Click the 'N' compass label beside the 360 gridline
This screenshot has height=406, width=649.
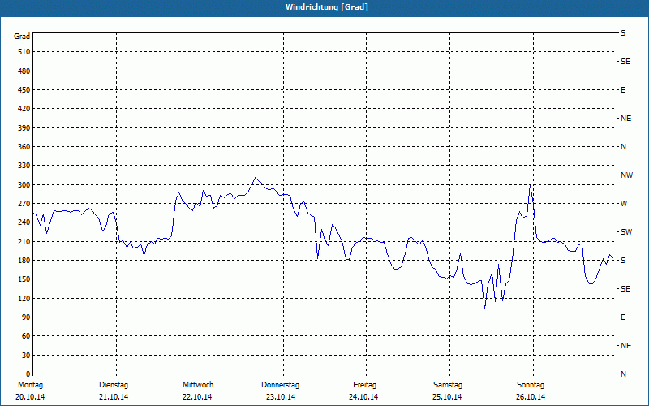point(623,147)
